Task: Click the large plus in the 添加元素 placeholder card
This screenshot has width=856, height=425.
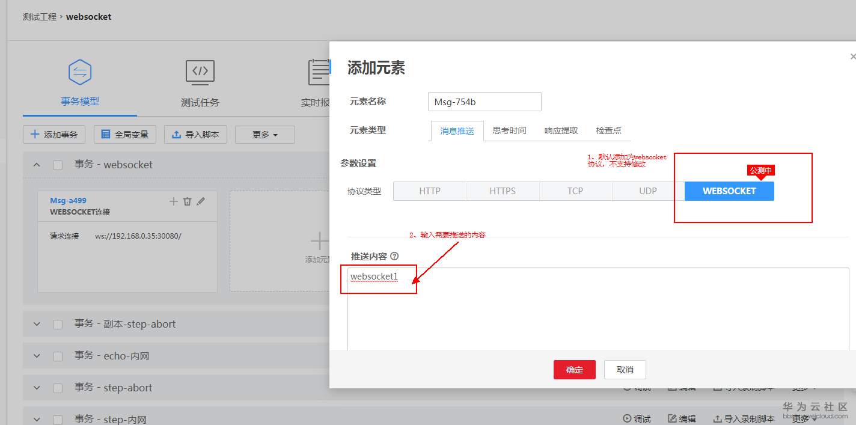Action: [319, 242]
